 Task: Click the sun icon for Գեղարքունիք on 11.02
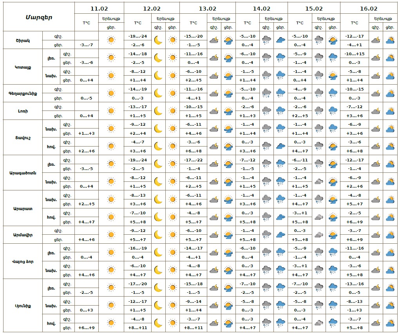[111, 93]
